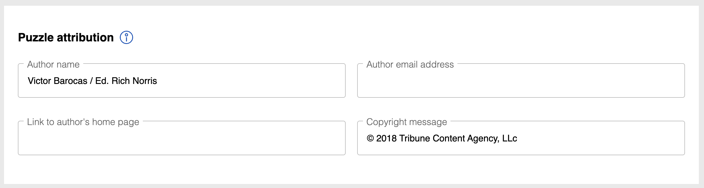Click the "Author name" field label

pos(53,64)
